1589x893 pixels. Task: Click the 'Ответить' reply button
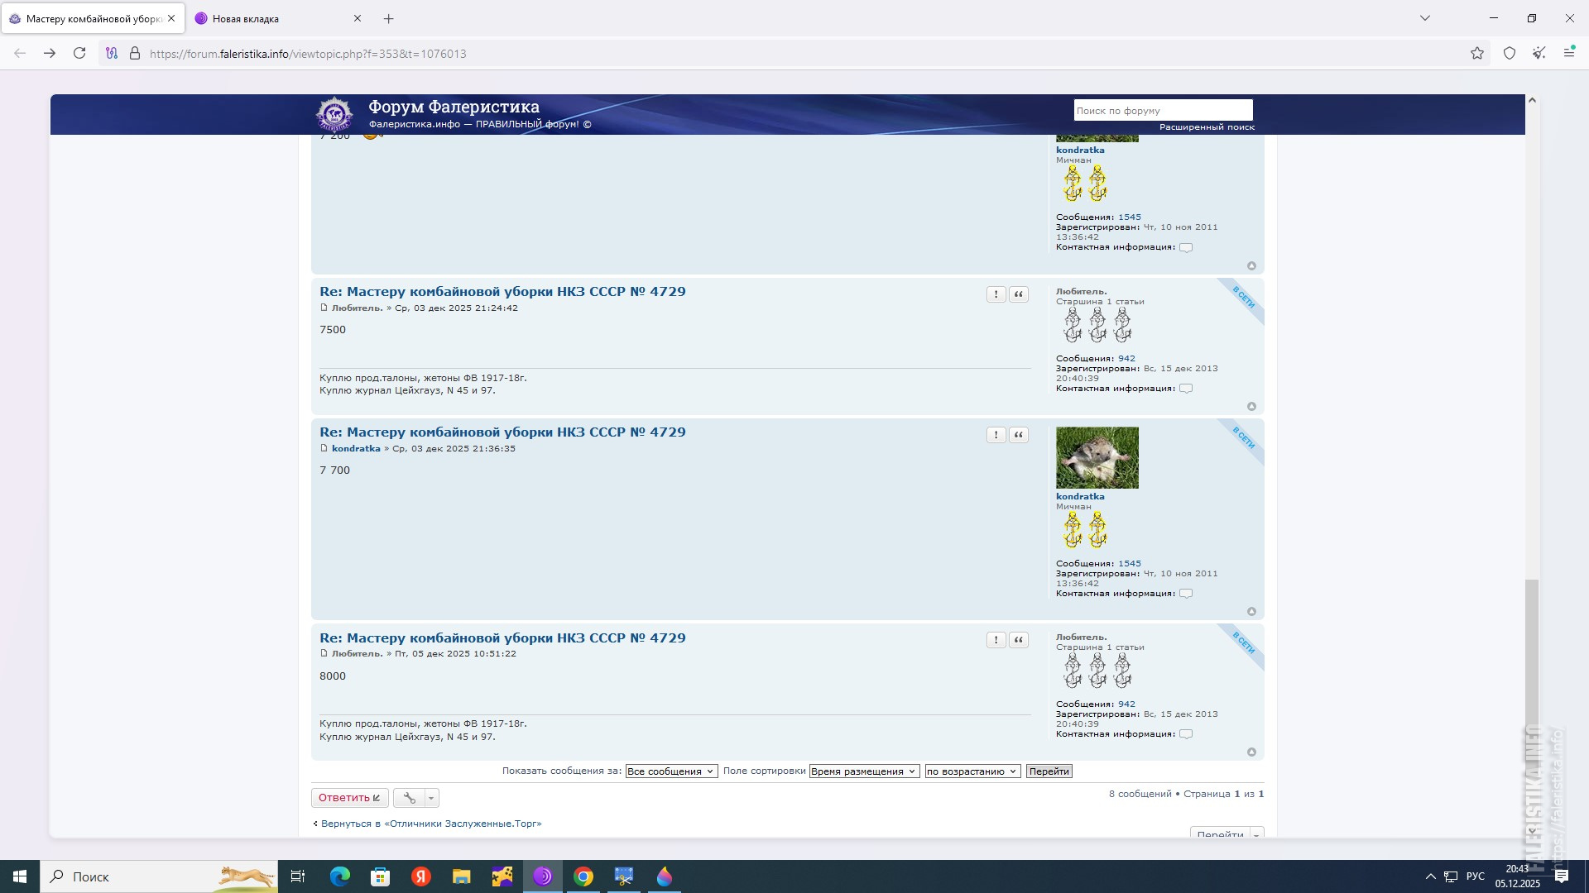[x=349, y=798]
